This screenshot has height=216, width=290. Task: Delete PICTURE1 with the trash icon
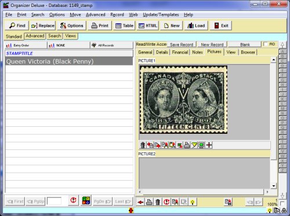143,145
